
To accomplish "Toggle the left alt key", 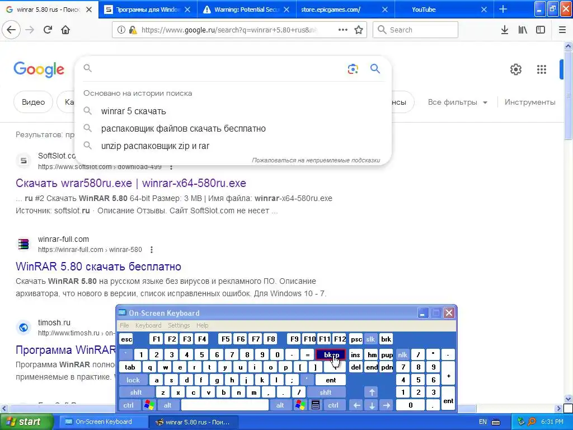I will tap(168, 405).
